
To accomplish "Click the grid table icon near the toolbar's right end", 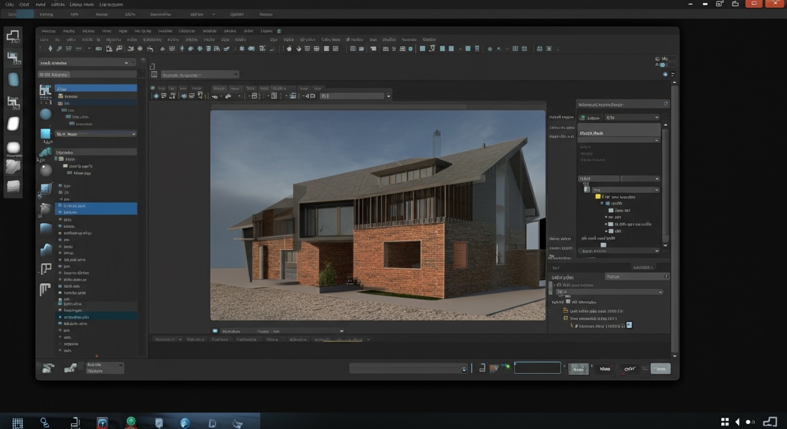I will click(524, 49).
